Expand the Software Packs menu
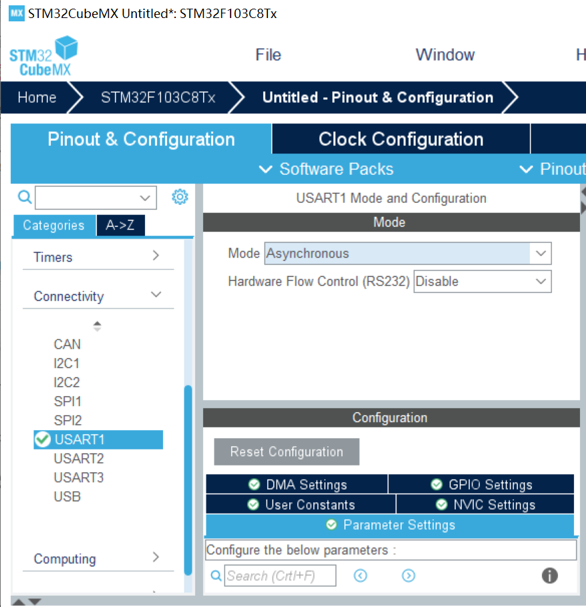This screenshot has width=586, height=607. pyautogui.click(x=326, y=169)
